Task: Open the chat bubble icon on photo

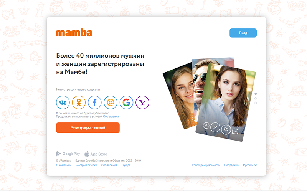Action: click(x=235, y=131)
